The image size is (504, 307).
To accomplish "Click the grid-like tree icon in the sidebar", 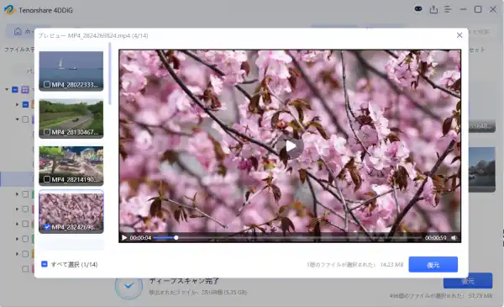I will pos(24,89).
